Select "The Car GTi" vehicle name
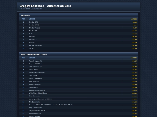The width and height of the screenshot is (157, 117). coord(33,31)
